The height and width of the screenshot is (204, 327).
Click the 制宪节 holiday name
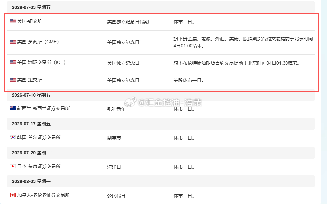point(114,138)
